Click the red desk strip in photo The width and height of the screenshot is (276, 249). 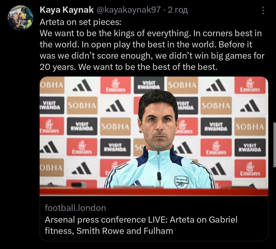coord(154,192)
